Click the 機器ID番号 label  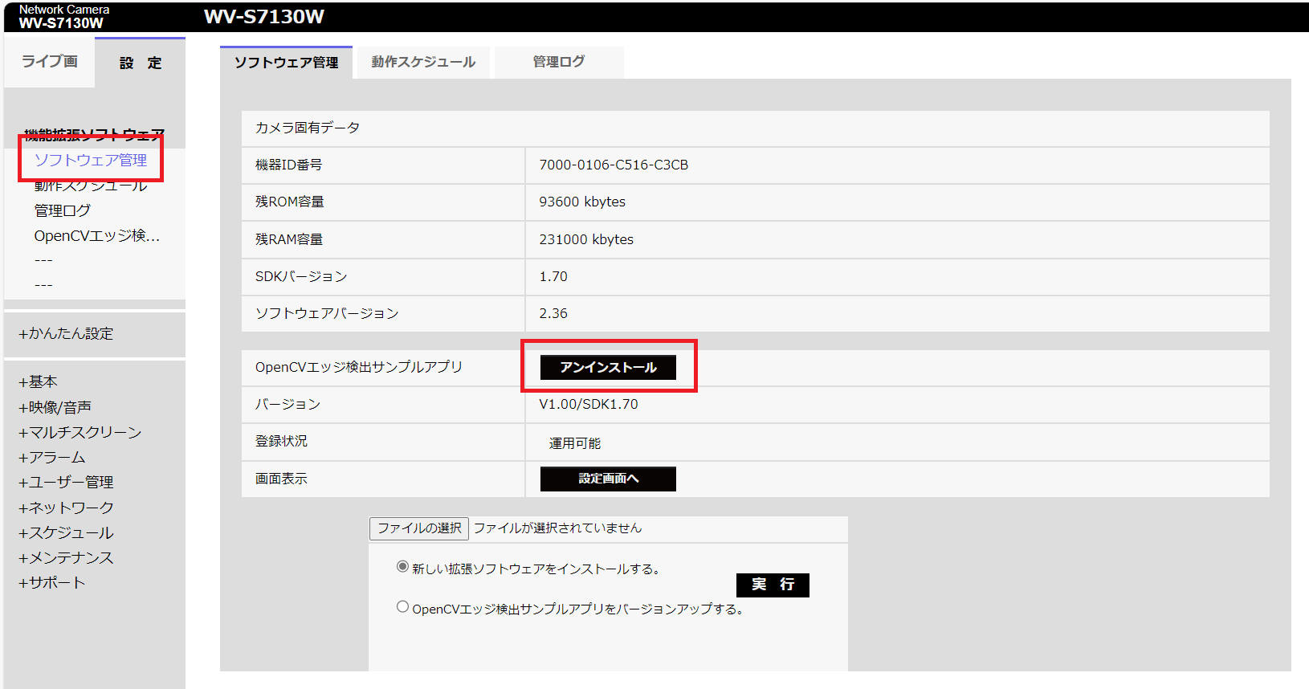289,165
